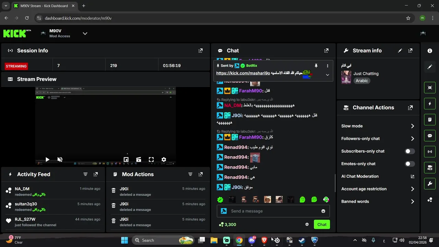439x247 pixels.
Task: Insert the green verified checkmark emote
Action: coord(221,200)
